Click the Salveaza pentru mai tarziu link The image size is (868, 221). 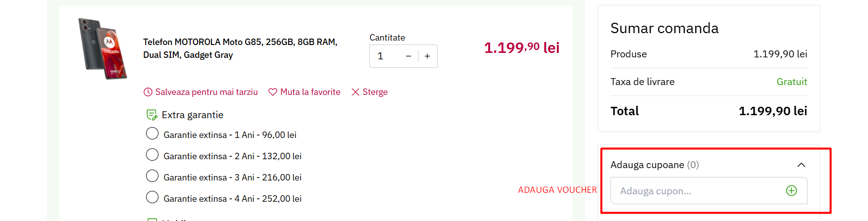click(x=206, y=92)
